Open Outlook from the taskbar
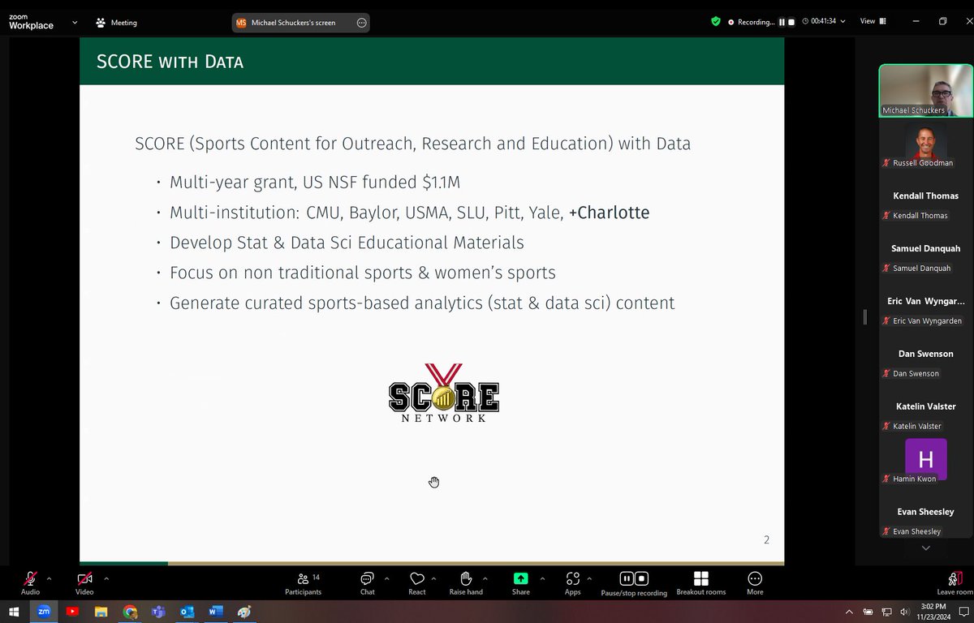 [x=187, y=612]
